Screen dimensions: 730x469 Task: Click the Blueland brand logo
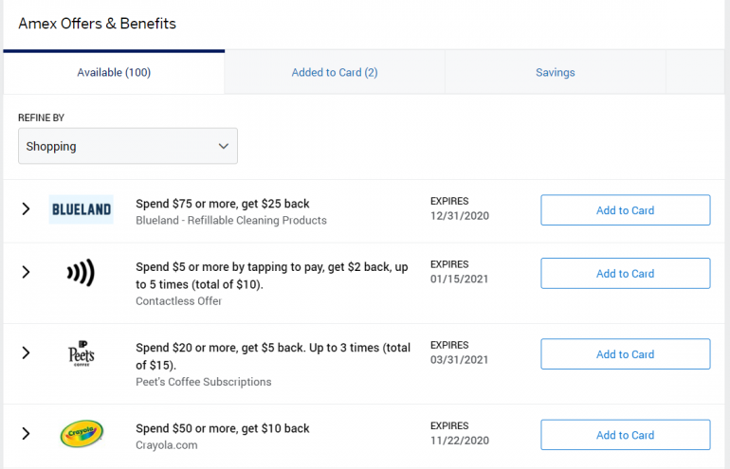click(x=81, y=209)
